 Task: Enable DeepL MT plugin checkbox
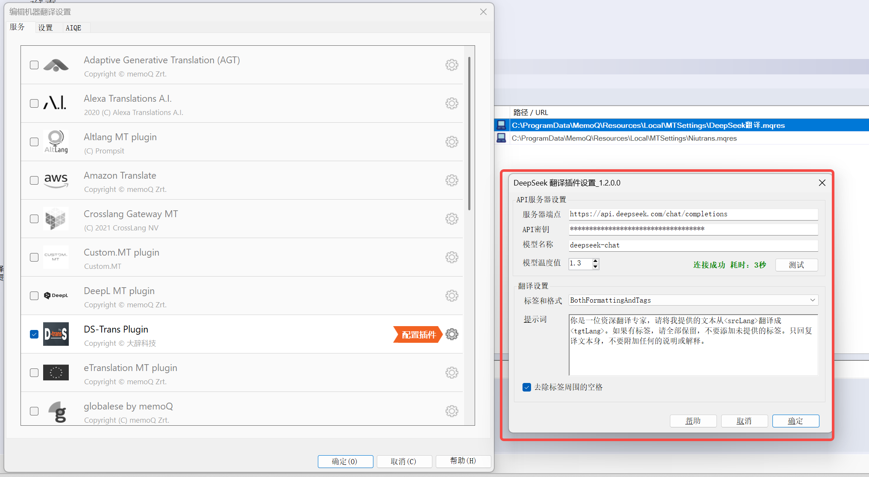34,296
